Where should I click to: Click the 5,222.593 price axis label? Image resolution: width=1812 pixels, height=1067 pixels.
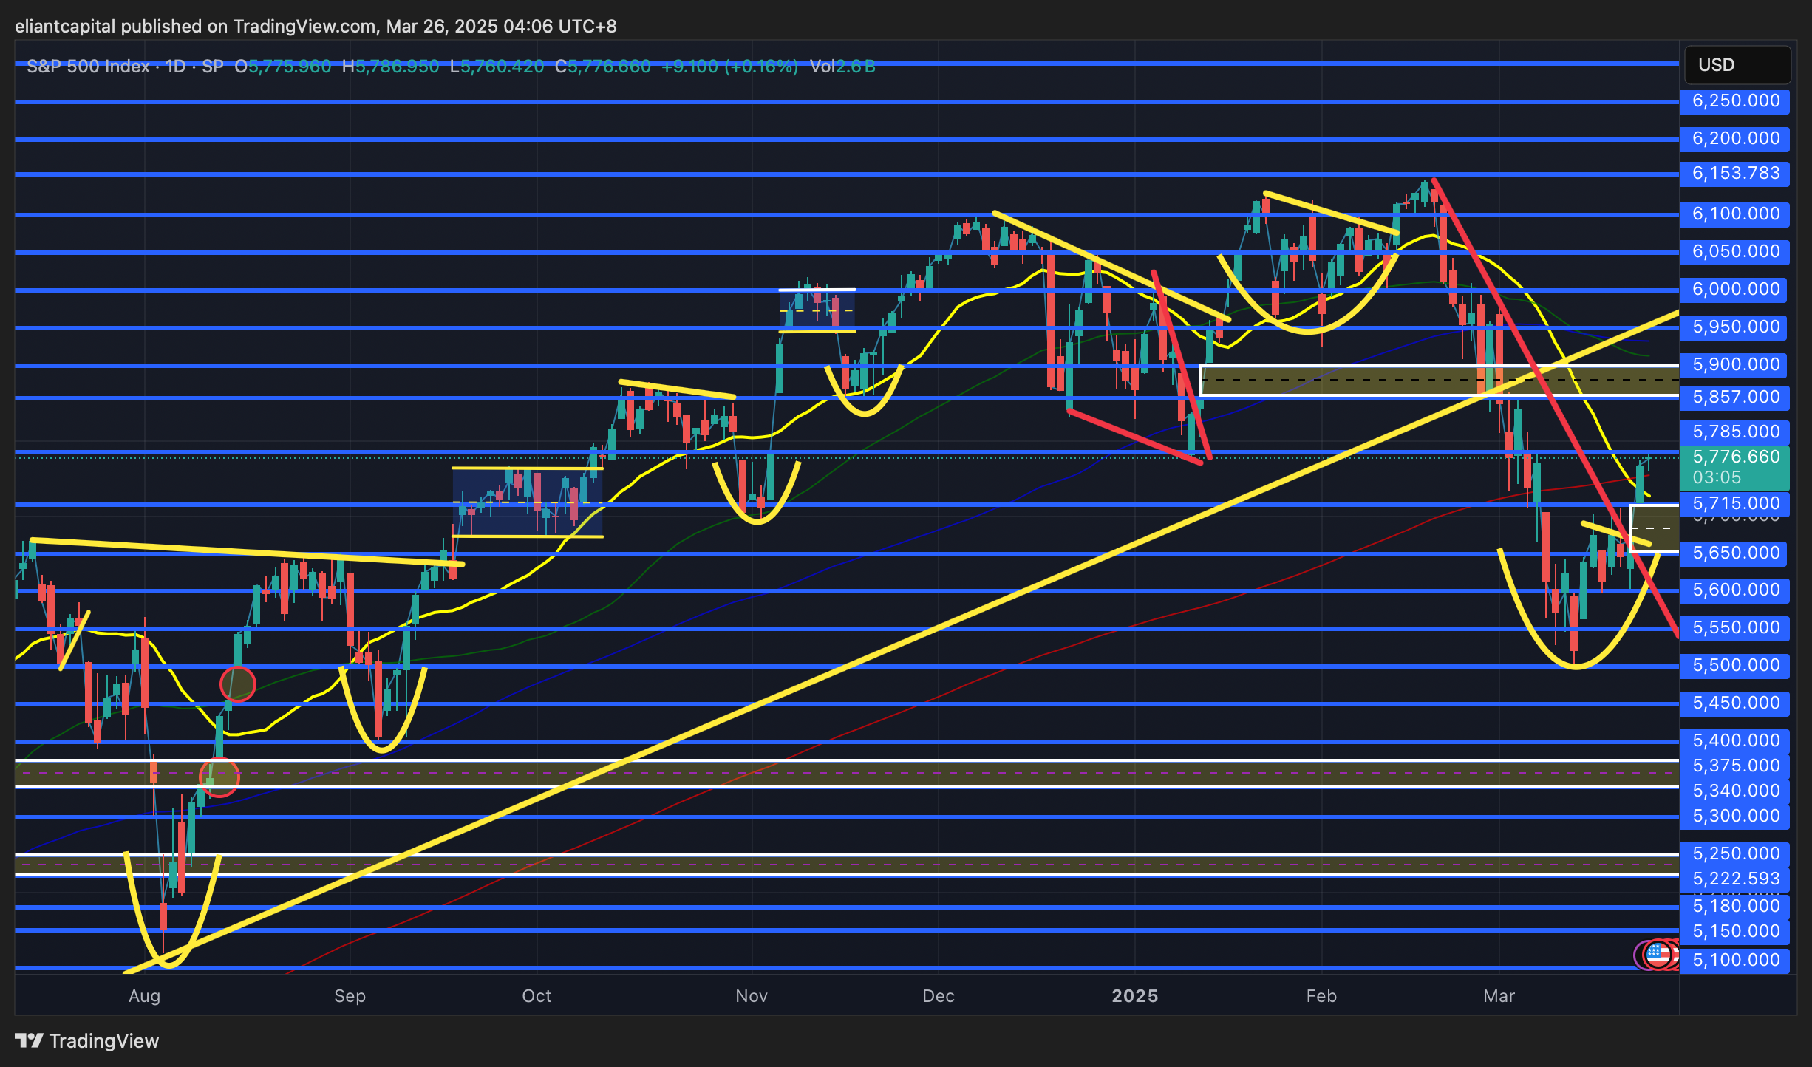click(x=1735, y=879)
